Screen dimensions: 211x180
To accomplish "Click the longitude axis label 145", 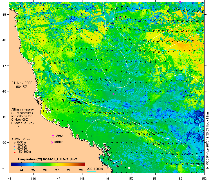I will coord(9,179).
